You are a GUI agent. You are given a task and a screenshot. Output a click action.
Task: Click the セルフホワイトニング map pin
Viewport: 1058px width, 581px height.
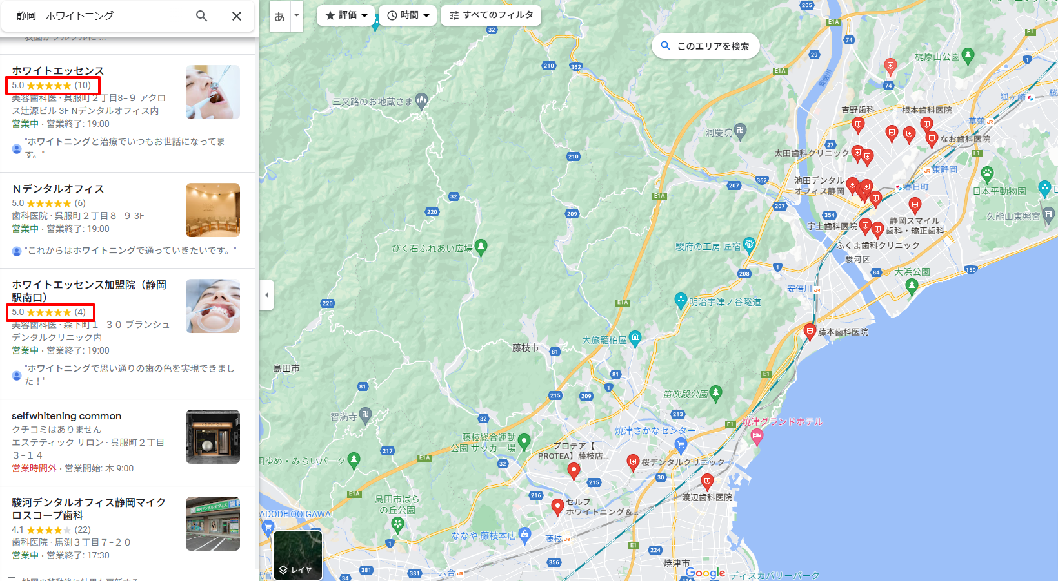coord(557,508)
